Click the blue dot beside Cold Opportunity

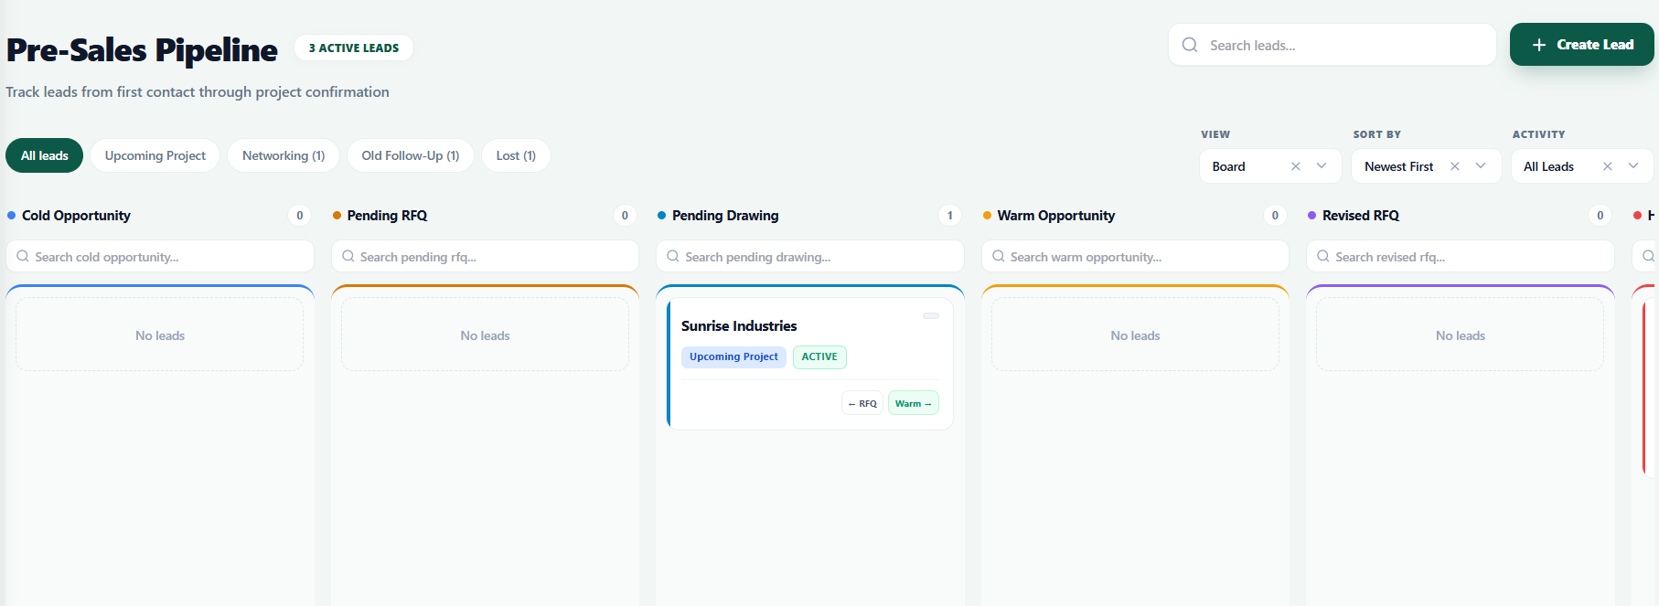(x=12, y=216)
